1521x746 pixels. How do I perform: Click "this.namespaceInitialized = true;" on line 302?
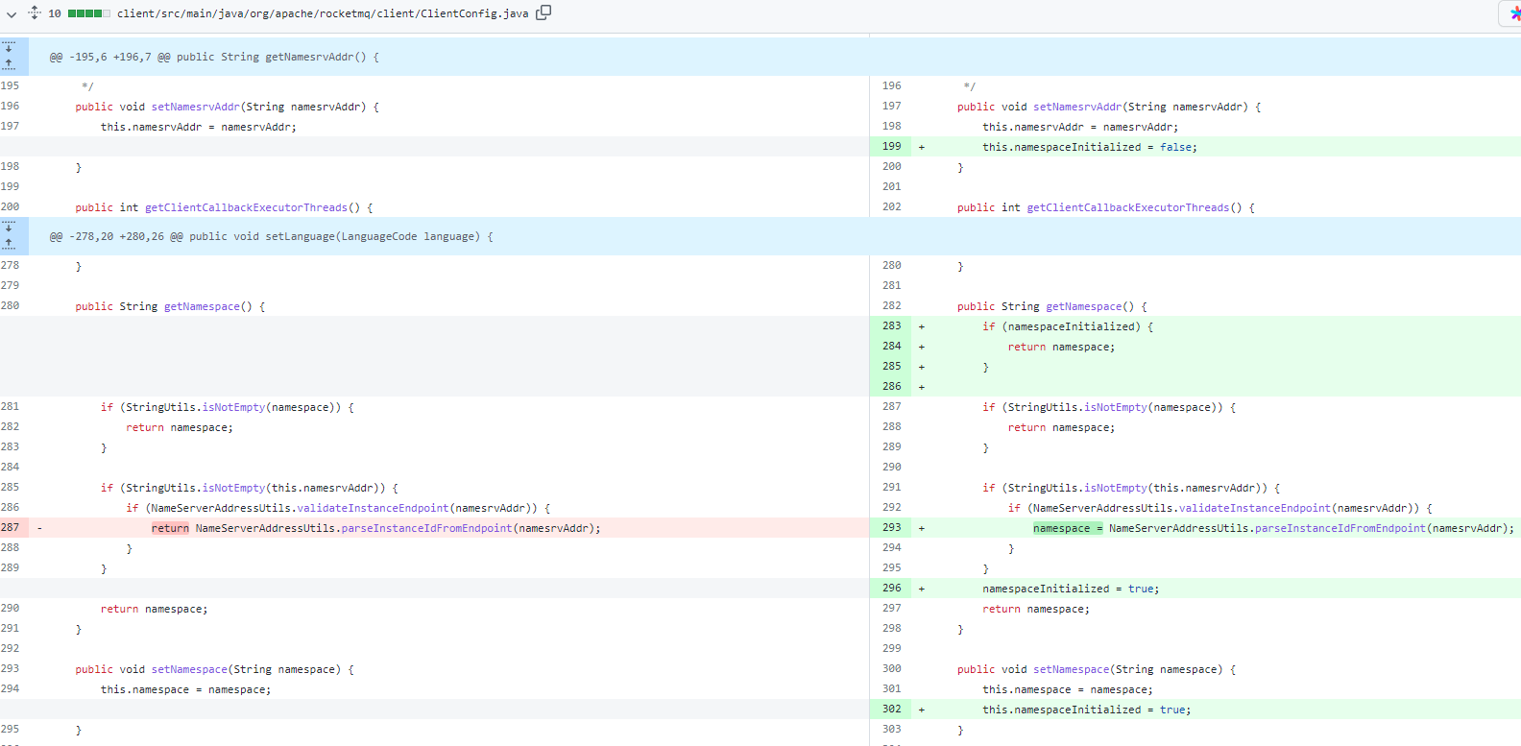[1087, 710]
